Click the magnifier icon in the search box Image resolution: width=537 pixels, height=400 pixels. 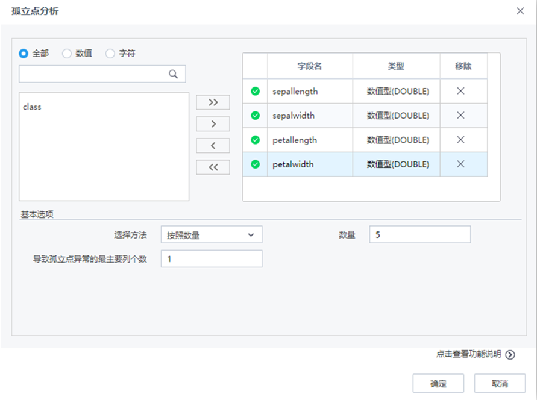point(174,73)
